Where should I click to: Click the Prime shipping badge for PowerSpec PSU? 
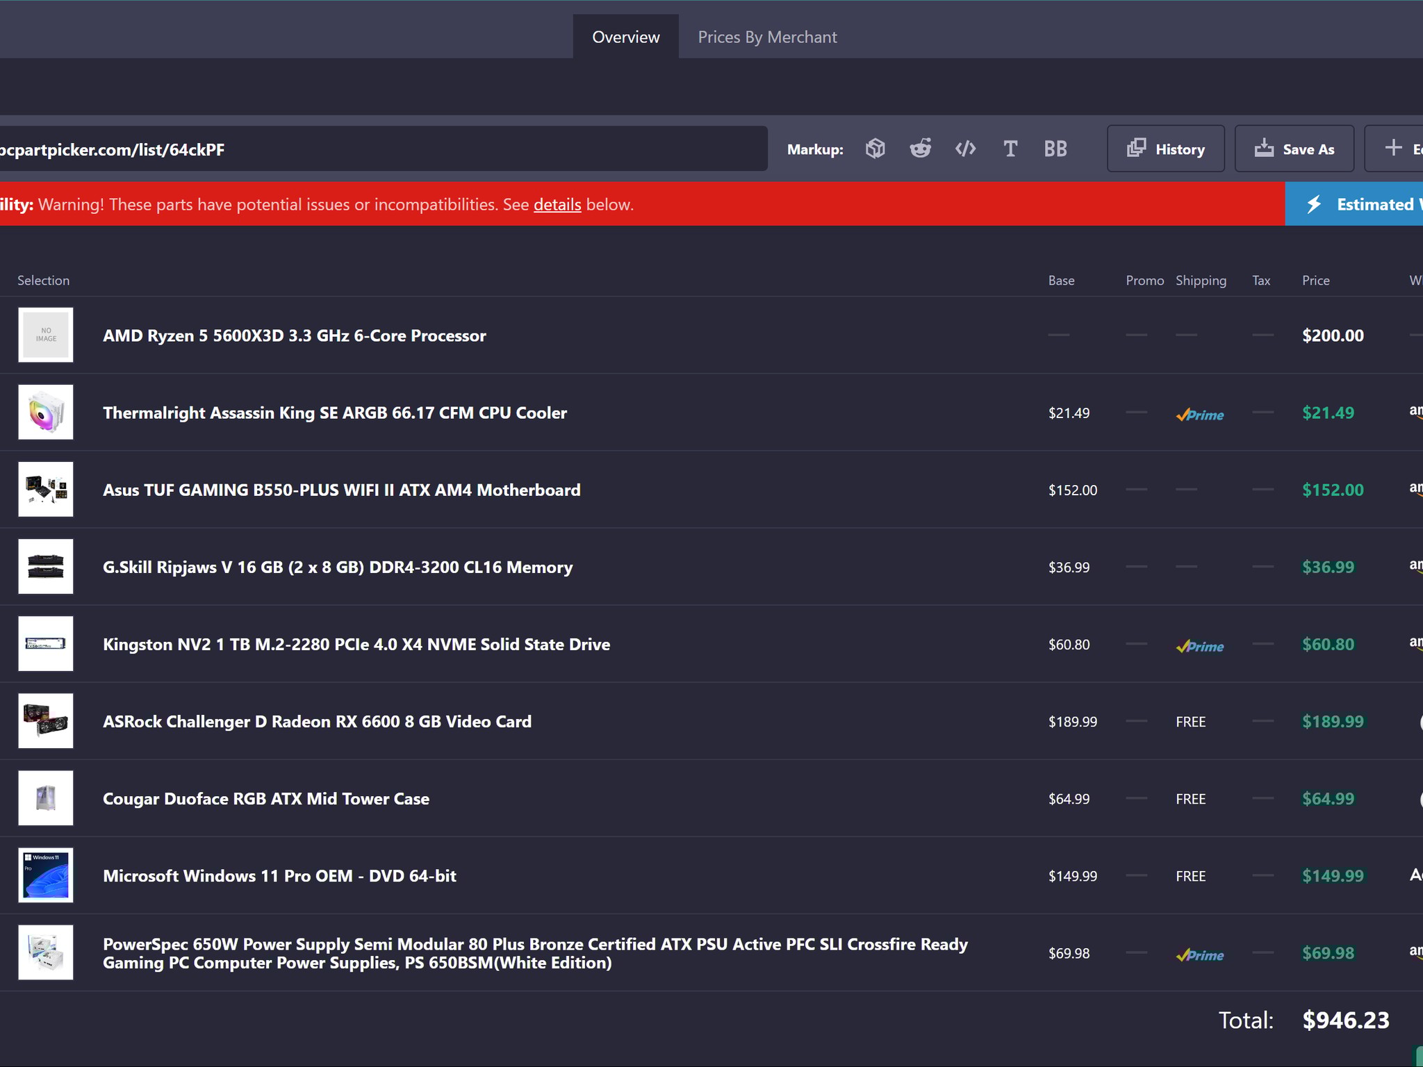point(1200,955)
